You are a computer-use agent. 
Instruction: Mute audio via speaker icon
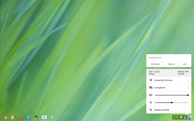(151, 95)
